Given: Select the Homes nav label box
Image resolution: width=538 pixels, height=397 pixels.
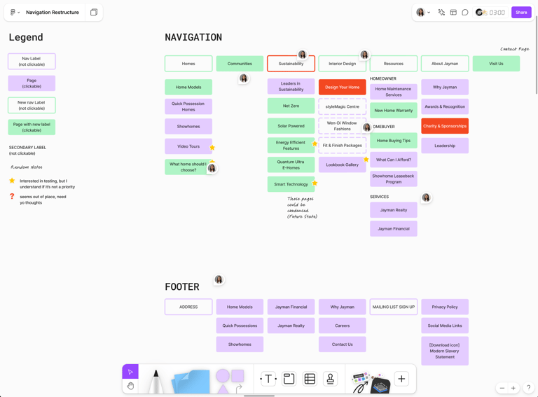Looking at the screenshot, I should [188, 64].
